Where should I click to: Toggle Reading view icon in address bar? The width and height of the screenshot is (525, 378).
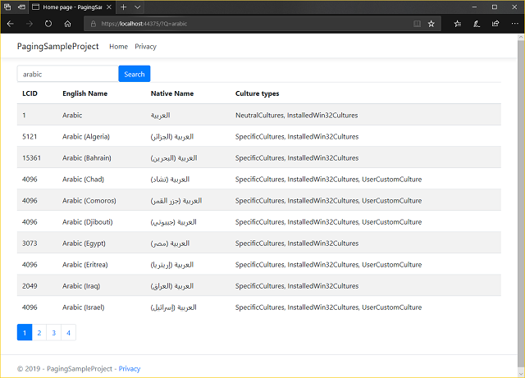coord(417,24)
